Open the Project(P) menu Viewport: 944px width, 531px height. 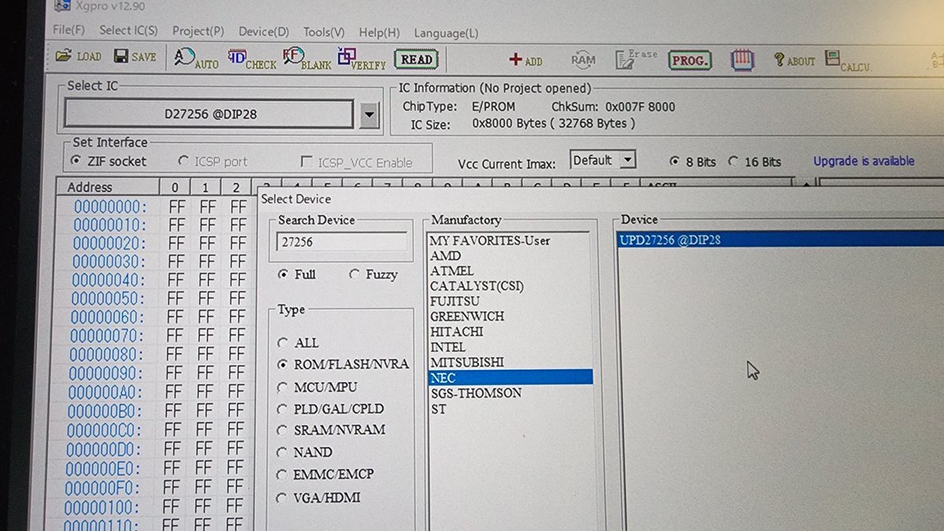[198, 31]
